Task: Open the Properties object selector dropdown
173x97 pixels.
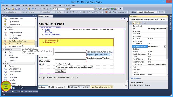Action: [x=167, y=19]
